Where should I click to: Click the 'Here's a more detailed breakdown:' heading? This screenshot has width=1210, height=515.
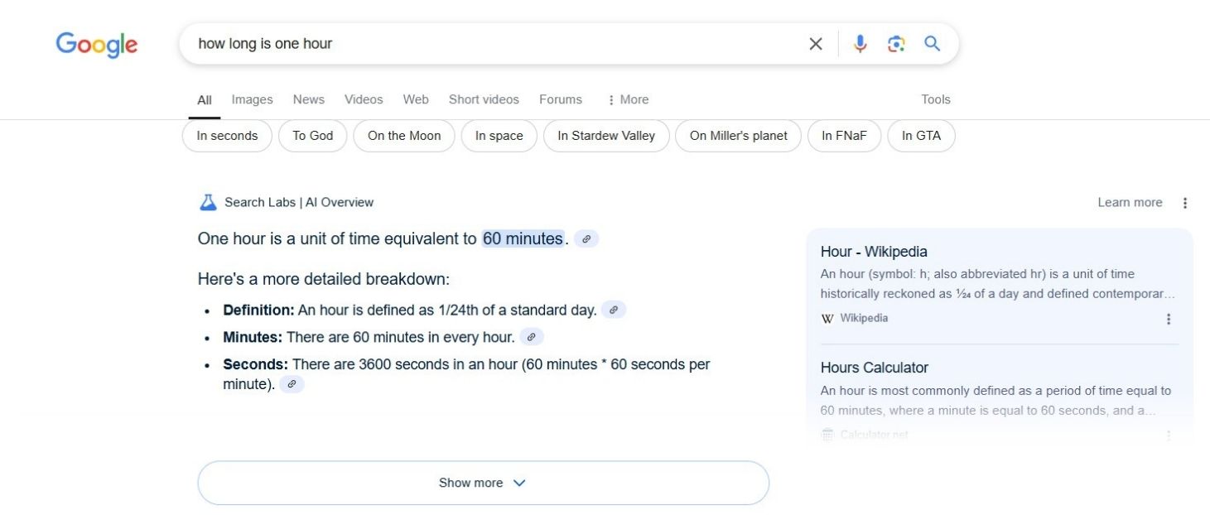(x=324, y=279)
